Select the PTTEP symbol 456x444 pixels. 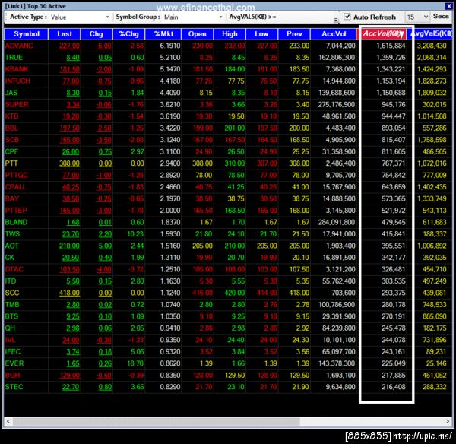coord(16,211)
